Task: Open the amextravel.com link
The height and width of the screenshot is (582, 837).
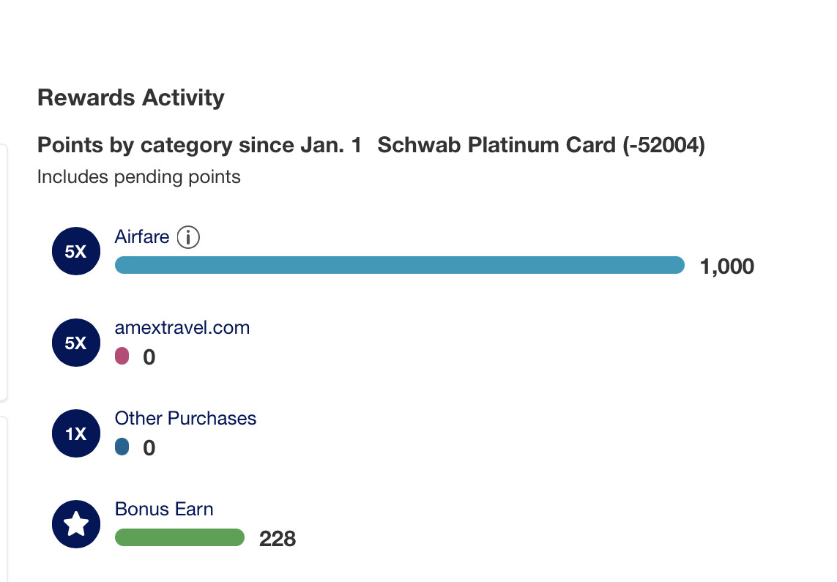Action: 182,327
